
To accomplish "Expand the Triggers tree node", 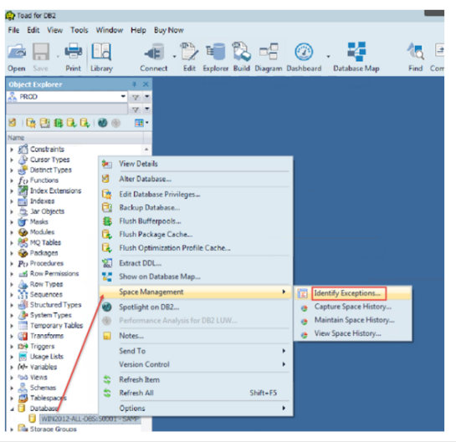I will tap(12, 347).
